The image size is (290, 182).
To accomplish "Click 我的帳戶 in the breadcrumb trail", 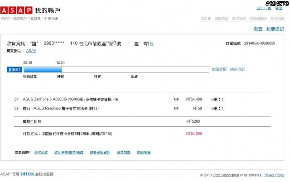I will point(20,19).
